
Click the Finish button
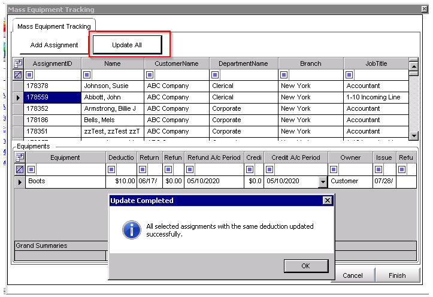tap(397, 275)
